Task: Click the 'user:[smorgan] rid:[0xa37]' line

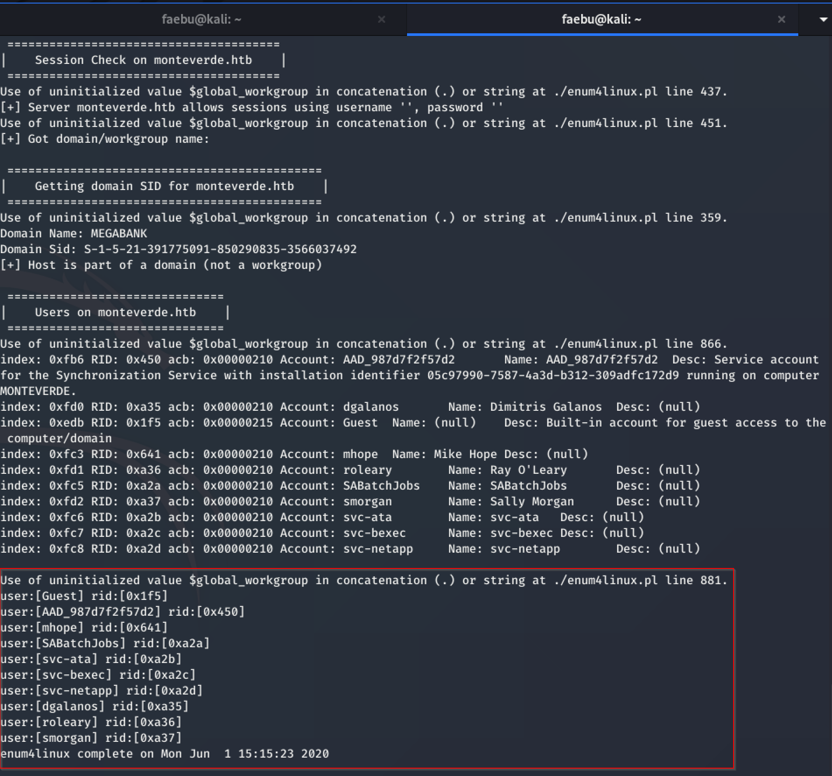Action: [91, 738]
